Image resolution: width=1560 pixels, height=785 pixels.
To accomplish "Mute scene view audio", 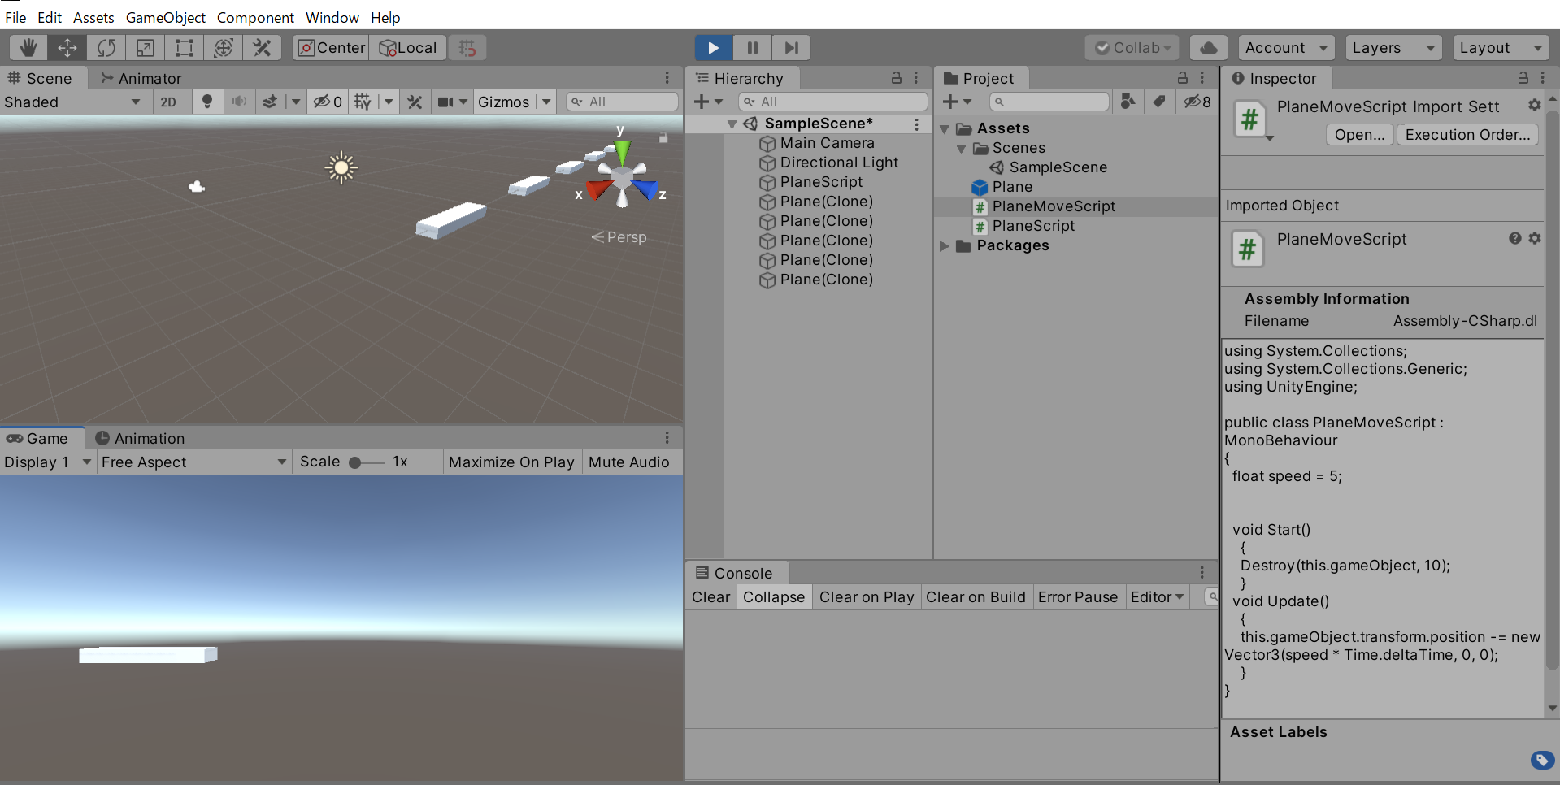I will click(239, 101).
